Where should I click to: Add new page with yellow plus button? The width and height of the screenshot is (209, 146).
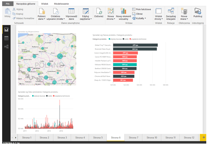[x=203, y=137]
